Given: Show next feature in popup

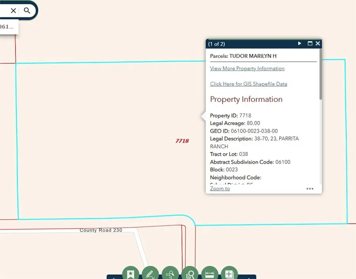Looking at the screenshot, I should coord(300,44).
